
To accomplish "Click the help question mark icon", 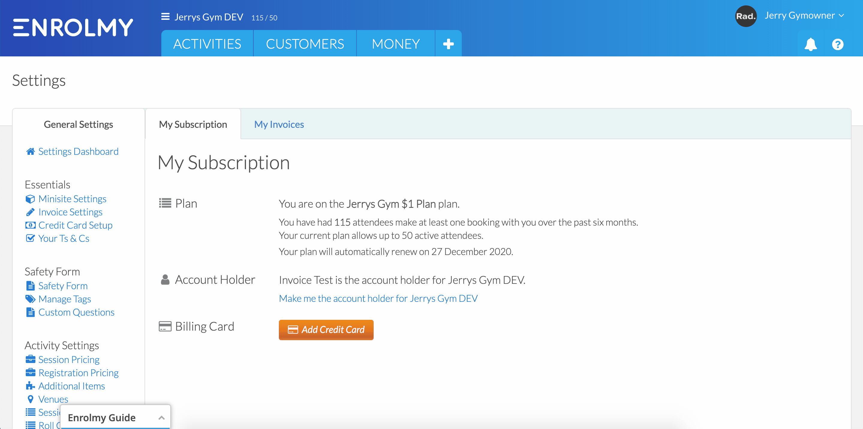I will coord(838,44).
